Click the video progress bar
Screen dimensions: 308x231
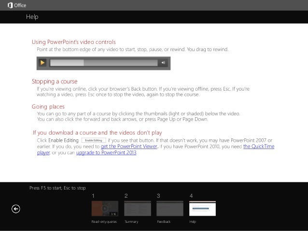(104, 63)
